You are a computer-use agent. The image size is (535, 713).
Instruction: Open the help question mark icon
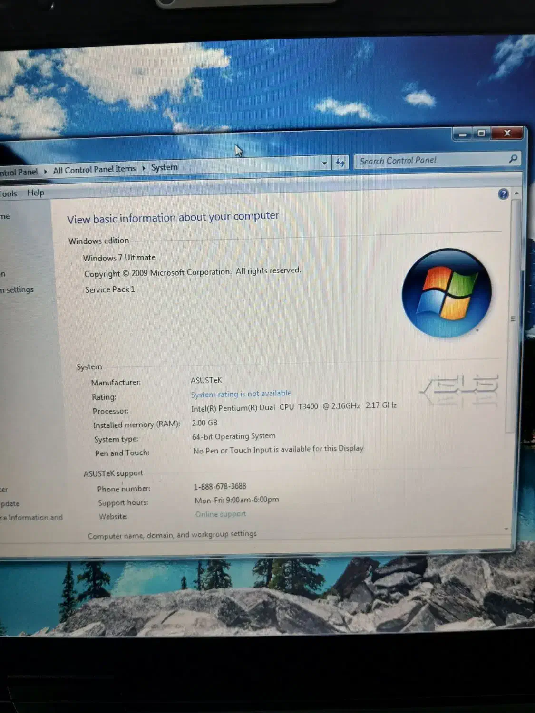click(503, 193)
